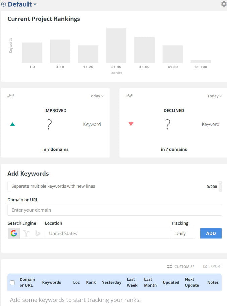The height and width of the screenshot is (306, 227).
Task: Click the Domain or URL input field
Action: pos(115,210)
